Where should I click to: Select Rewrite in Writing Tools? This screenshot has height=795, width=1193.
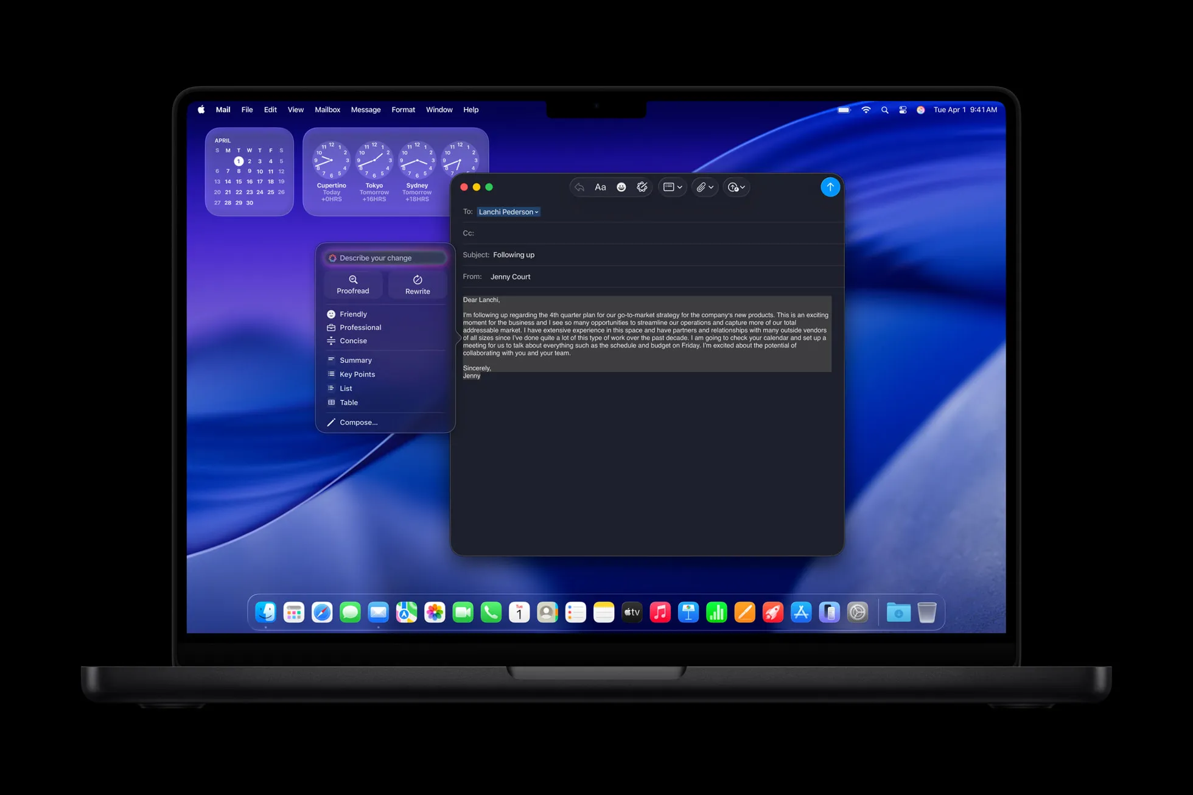417,284
